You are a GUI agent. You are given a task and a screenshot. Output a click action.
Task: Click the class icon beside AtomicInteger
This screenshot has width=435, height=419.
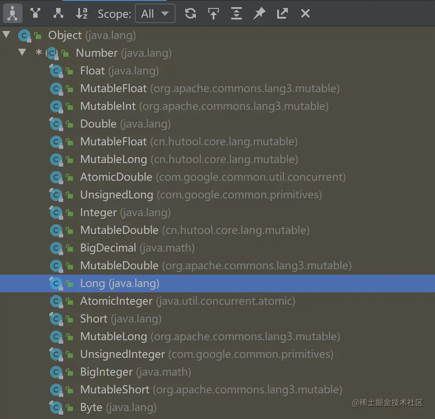(56, 301)
